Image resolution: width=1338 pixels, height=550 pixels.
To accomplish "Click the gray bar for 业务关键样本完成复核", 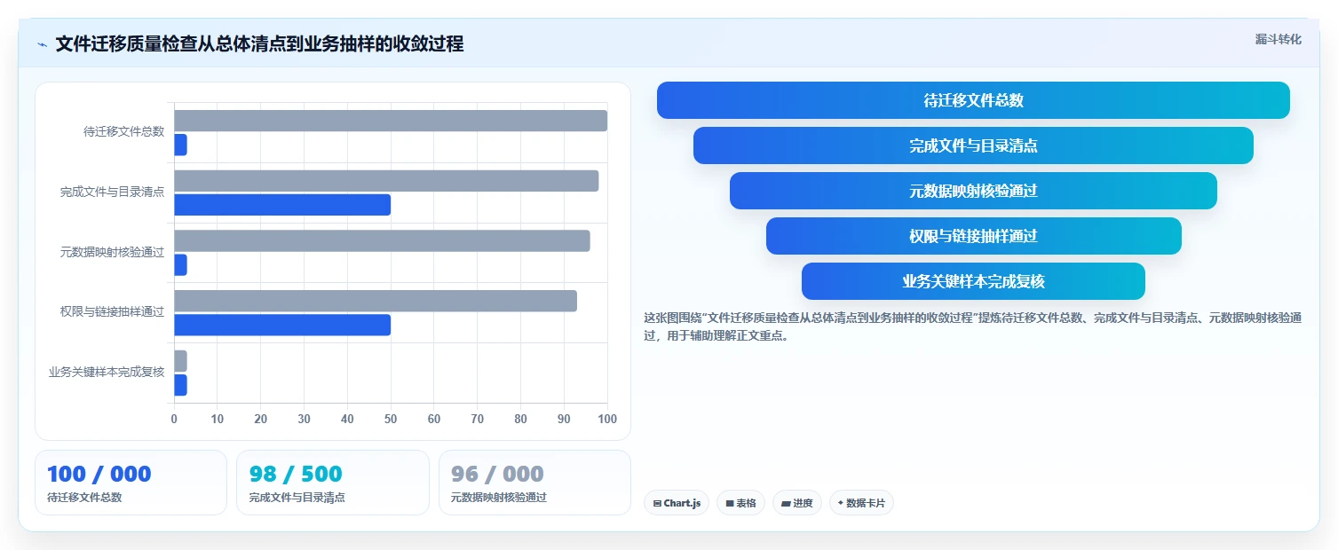I will 180,361.
